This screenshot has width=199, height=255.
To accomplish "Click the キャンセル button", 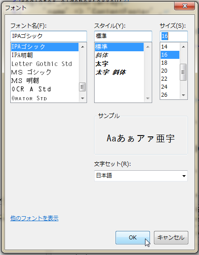I will click(x=171, y=238).
